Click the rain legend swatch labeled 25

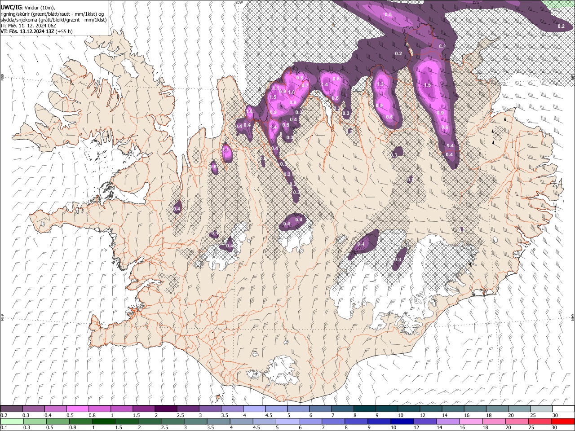[540, 421]
